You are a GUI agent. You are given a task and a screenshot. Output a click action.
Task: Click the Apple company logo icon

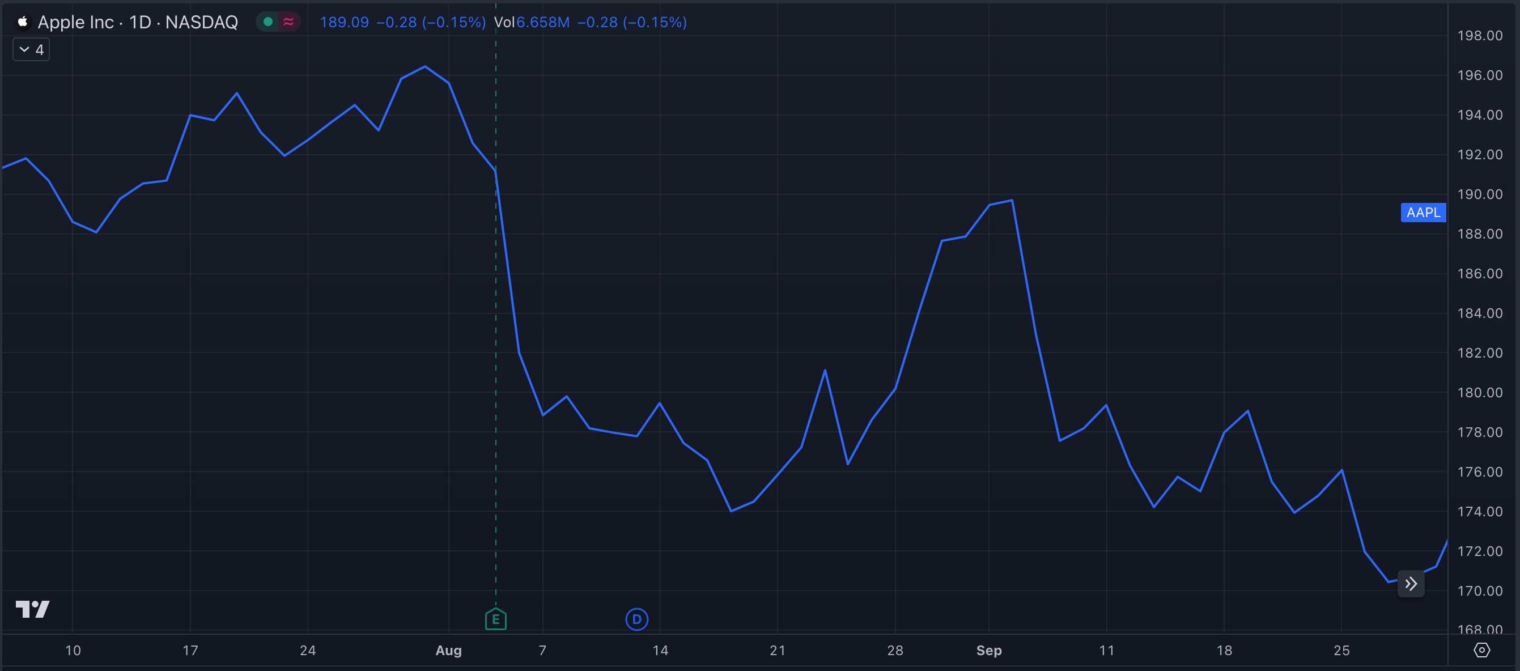22,22
